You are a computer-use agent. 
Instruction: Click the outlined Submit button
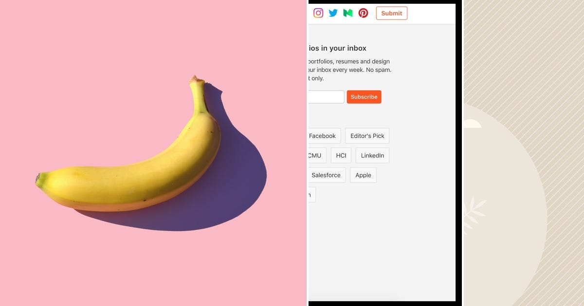392,13
